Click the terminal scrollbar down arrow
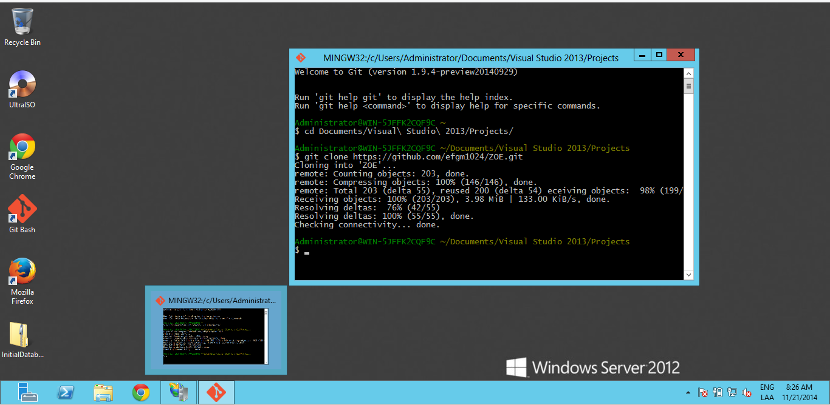Image resolution: width=830 pixels, height=405 pixels. 688,275
